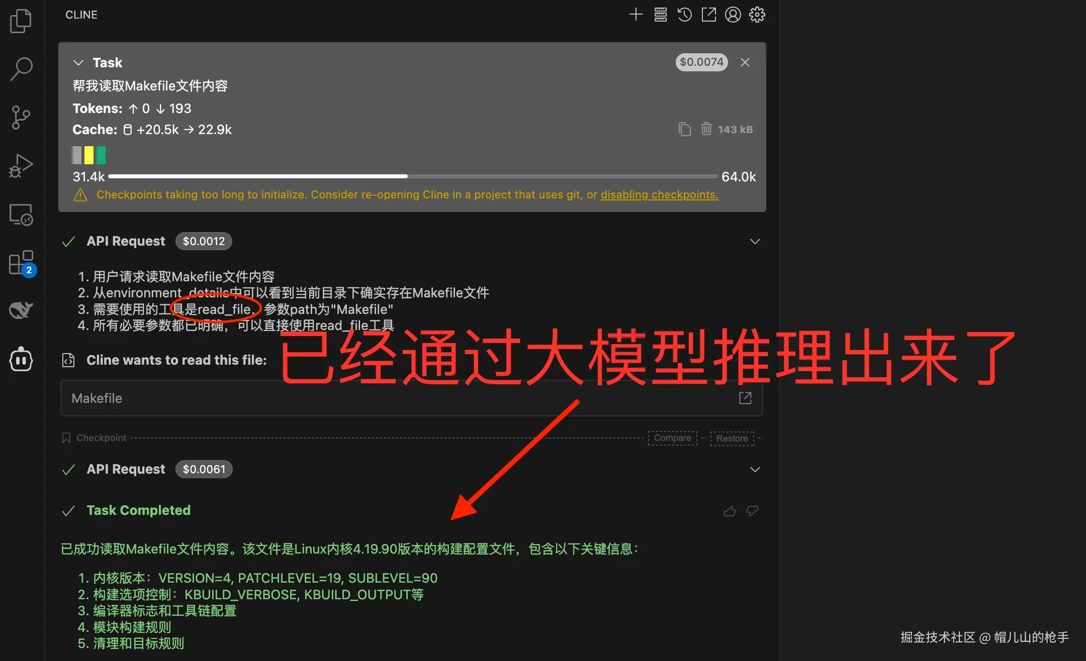Screen dimensions: 1086x661
Task: Click the Restore checkpoint button
Action: pos(732,438)
